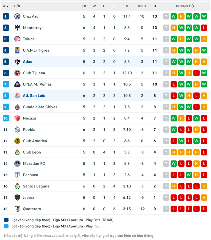This screenshot has height=240, width=211.
Task: Click the Toluca team badge
Action: pos(17,39)
